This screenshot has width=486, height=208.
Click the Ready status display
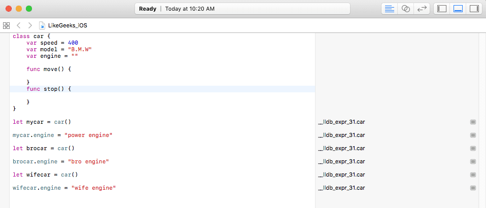(148, 9)
